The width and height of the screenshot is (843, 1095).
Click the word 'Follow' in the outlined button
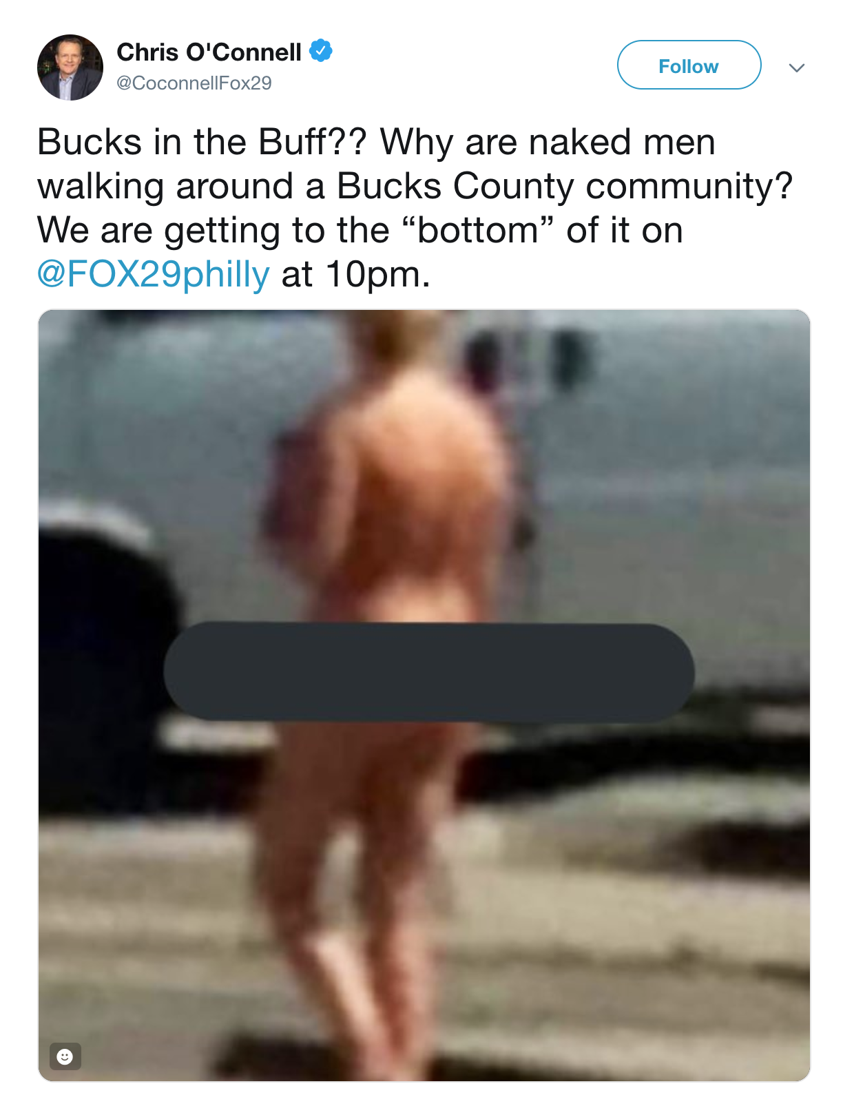689,66
